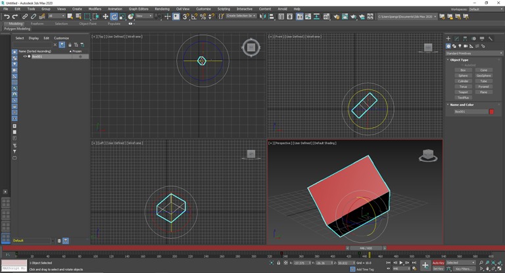Screen dimensions: 505x273
Task: Click the Key Filters button
Action: [x=463, y=269]
